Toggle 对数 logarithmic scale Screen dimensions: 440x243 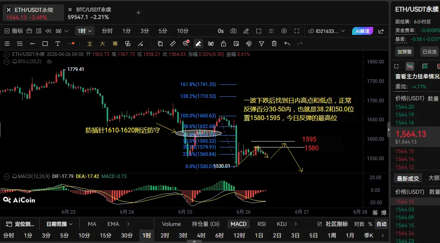click(359, 224)
